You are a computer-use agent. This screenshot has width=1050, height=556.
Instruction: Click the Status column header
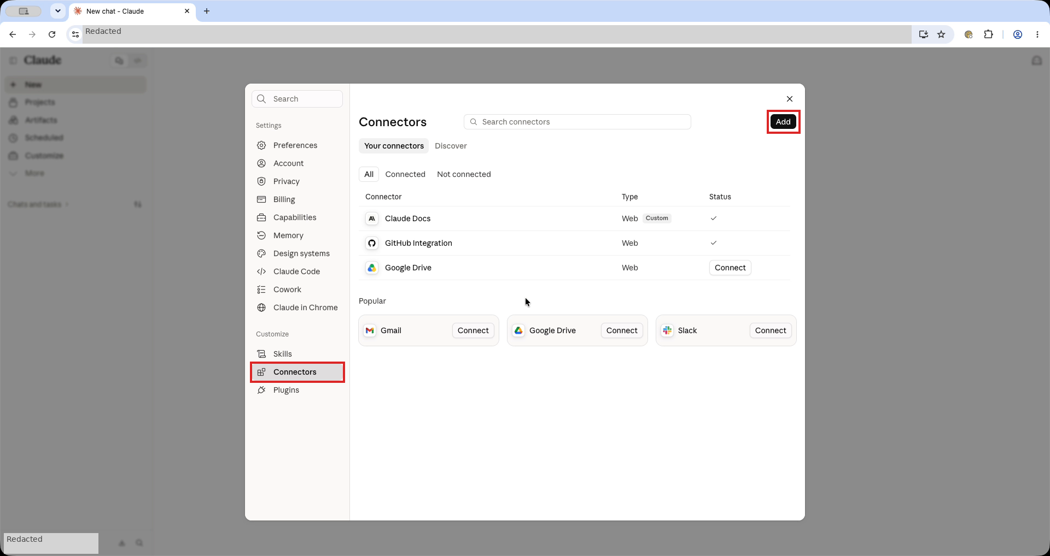click(720, 197)
